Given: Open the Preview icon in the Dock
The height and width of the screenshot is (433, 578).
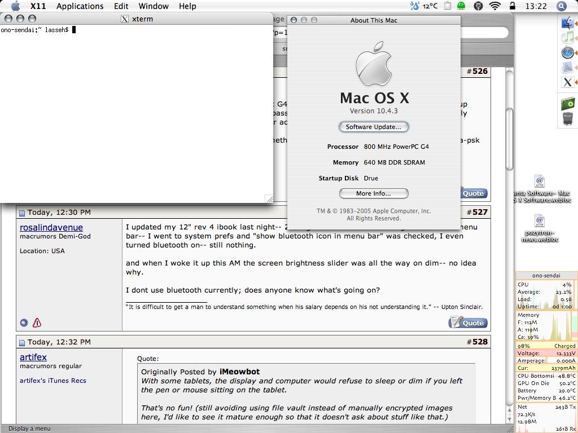Looking at the screenshot, I should pyautogui.click(x=567, y=68).
